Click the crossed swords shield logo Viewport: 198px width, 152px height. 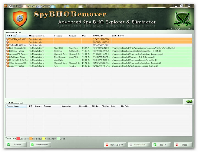coord(183,19)
